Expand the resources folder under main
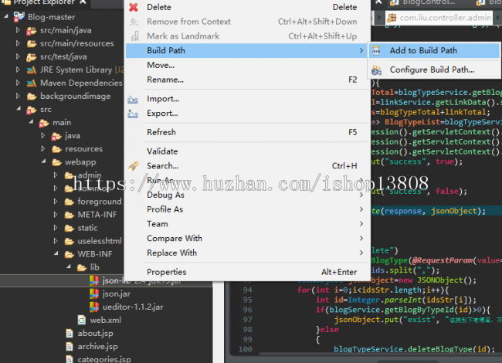 click(x=43, y=148)
